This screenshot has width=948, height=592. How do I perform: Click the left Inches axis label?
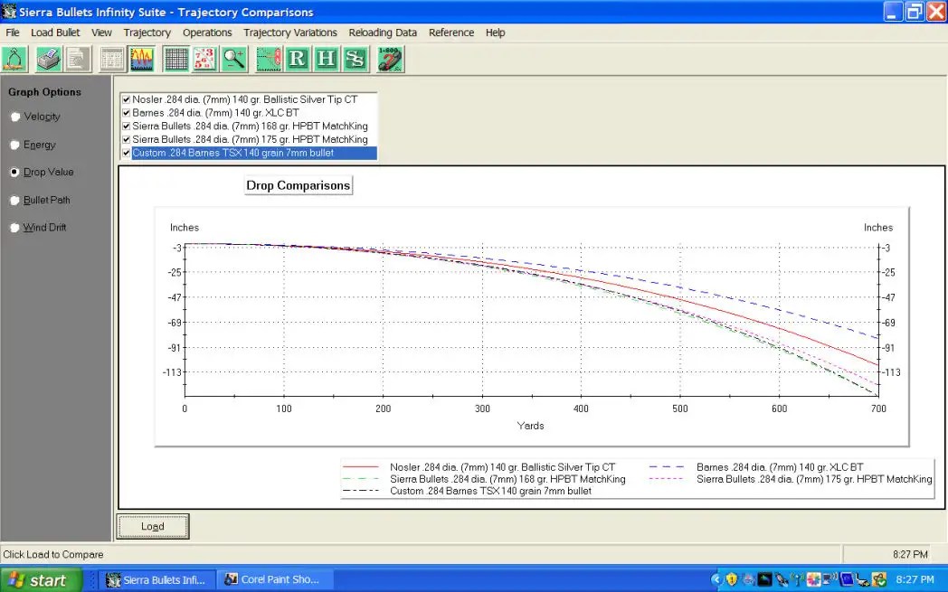tap(185, 228)
